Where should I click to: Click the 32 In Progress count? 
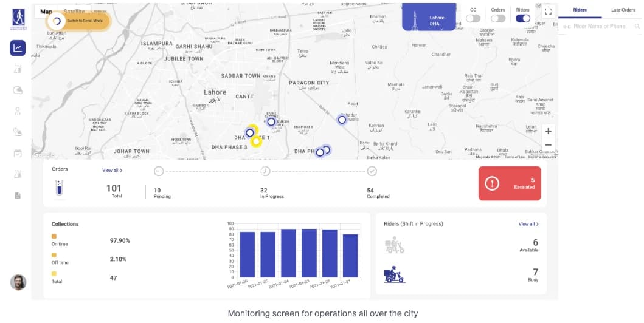264,190
